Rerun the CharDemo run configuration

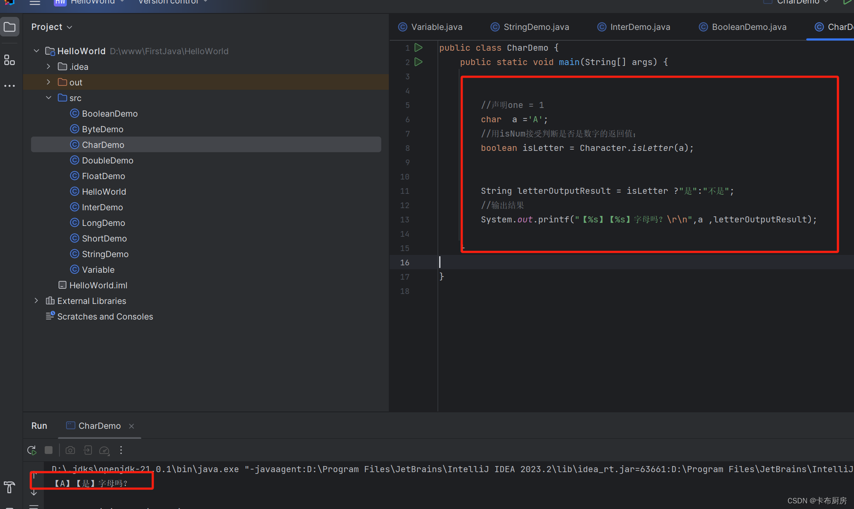click(31, 450)
